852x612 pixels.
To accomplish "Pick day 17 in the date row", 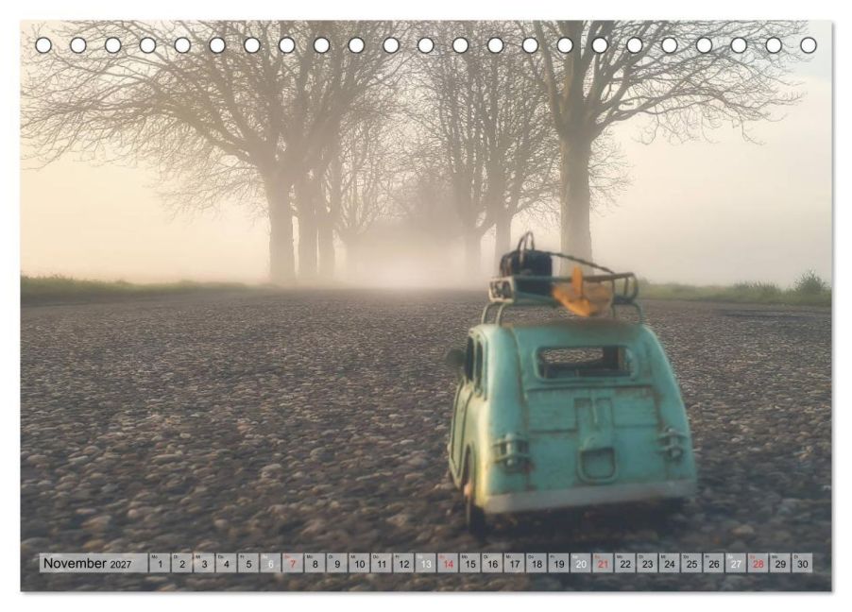I will click(515, 563).
